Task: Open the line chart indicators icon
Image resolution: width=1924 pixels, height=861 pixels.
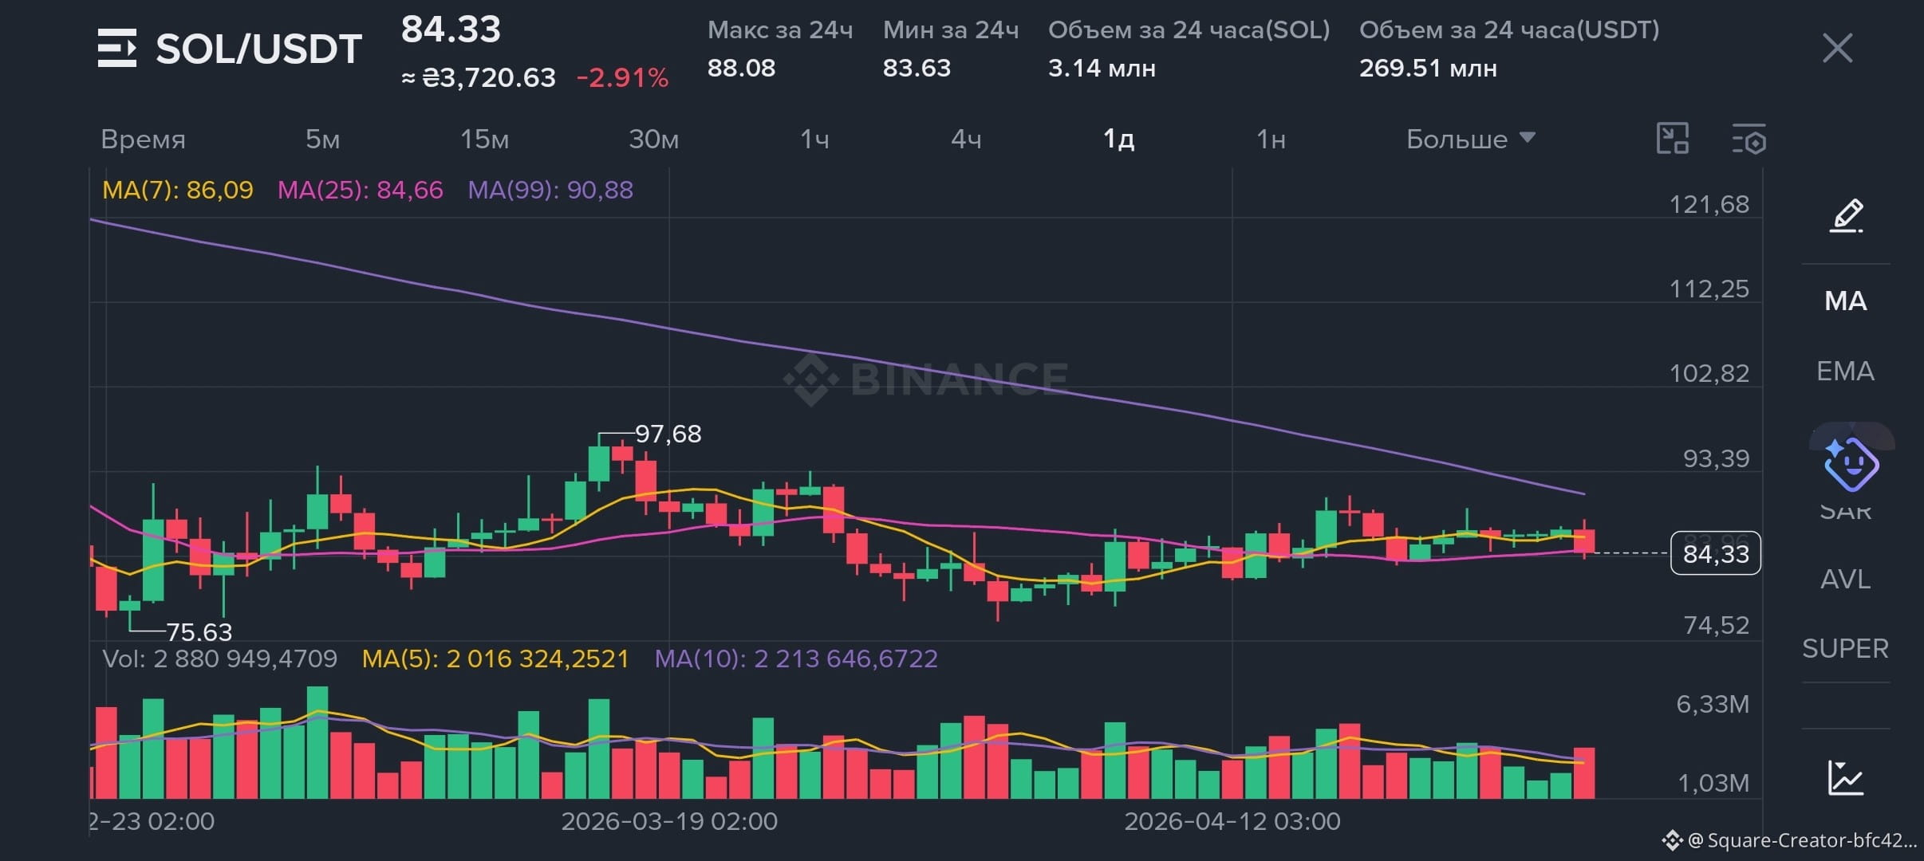Action: click(x=1846, y=777)
